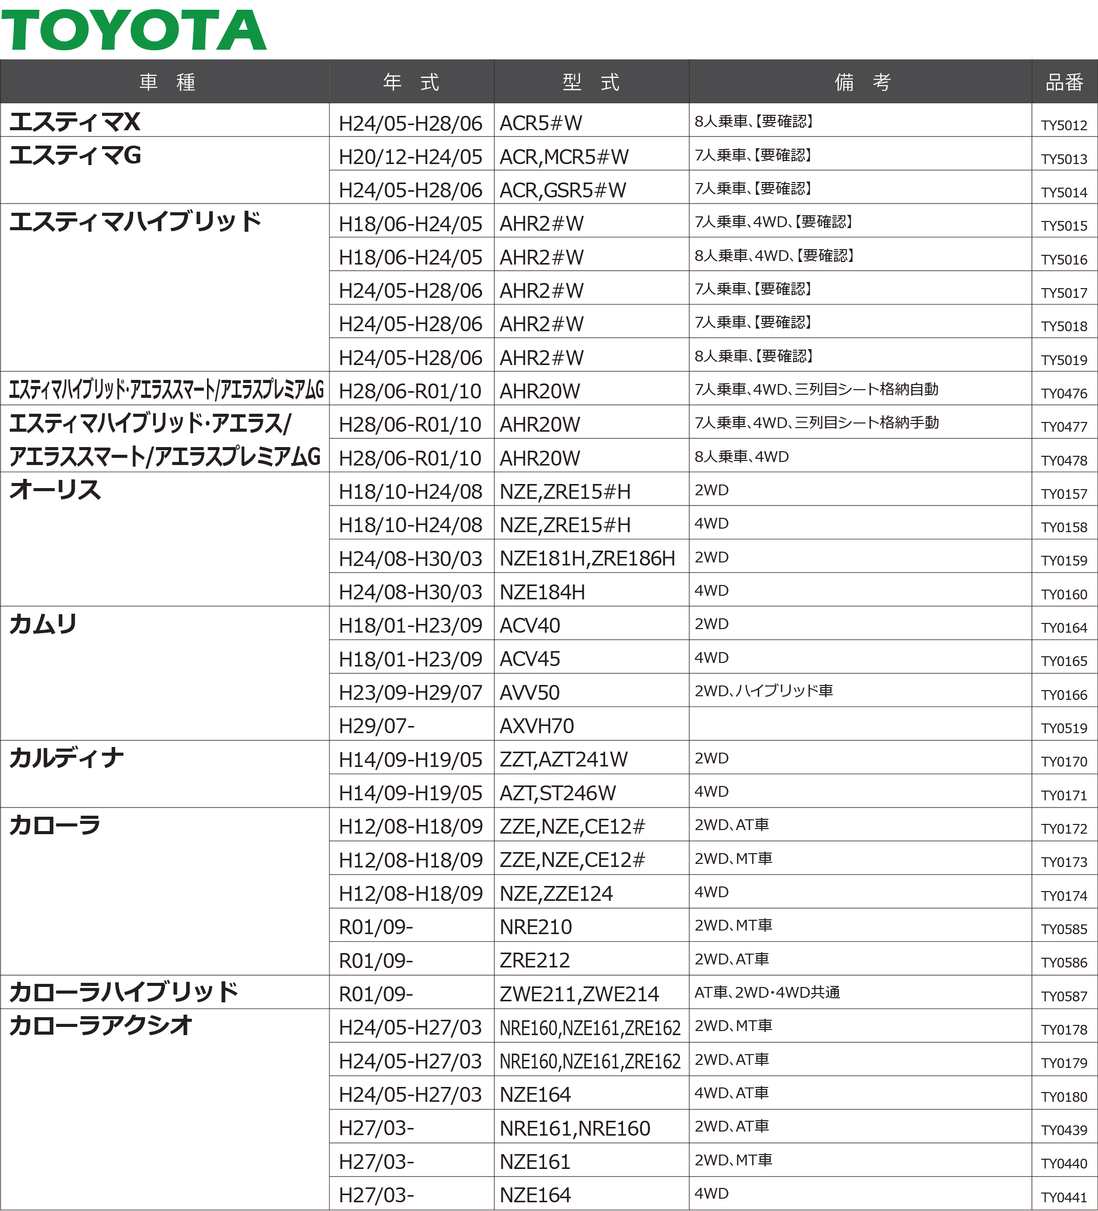
Task: Click model code AXVH70
Action: [x=536, y=726]
